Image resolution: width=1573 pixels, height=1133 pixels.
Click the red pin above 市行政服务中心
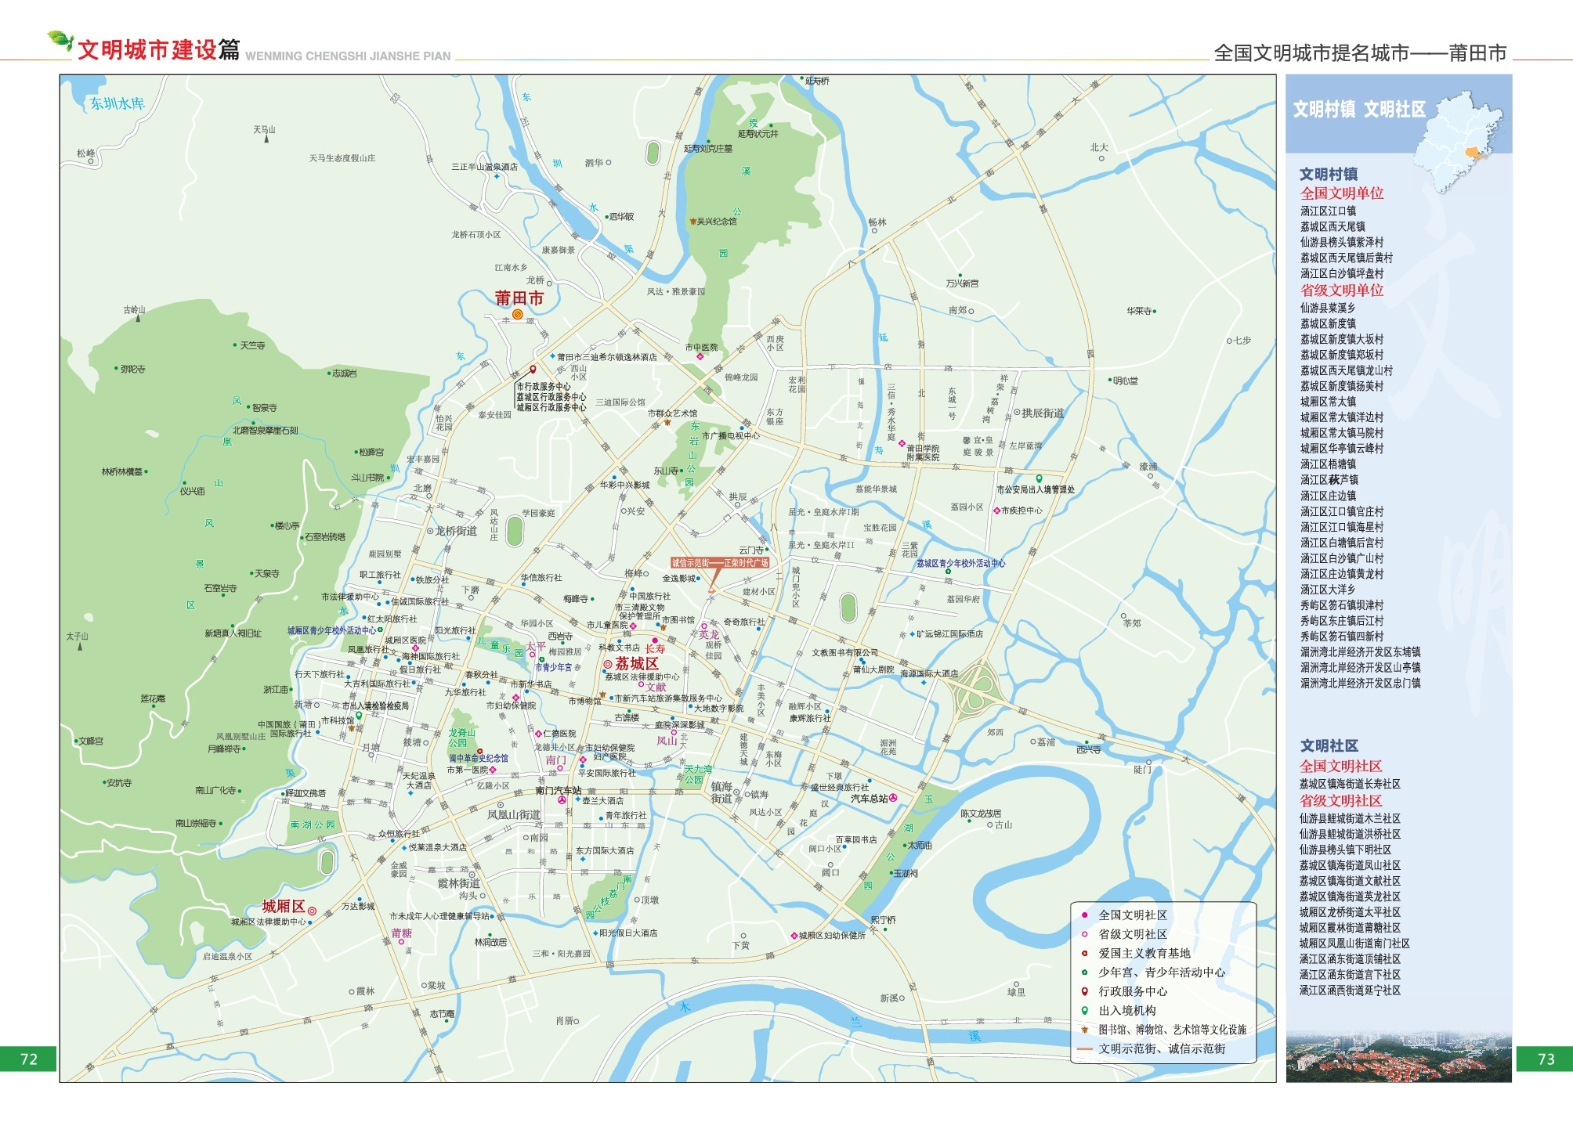pos(533,370)
